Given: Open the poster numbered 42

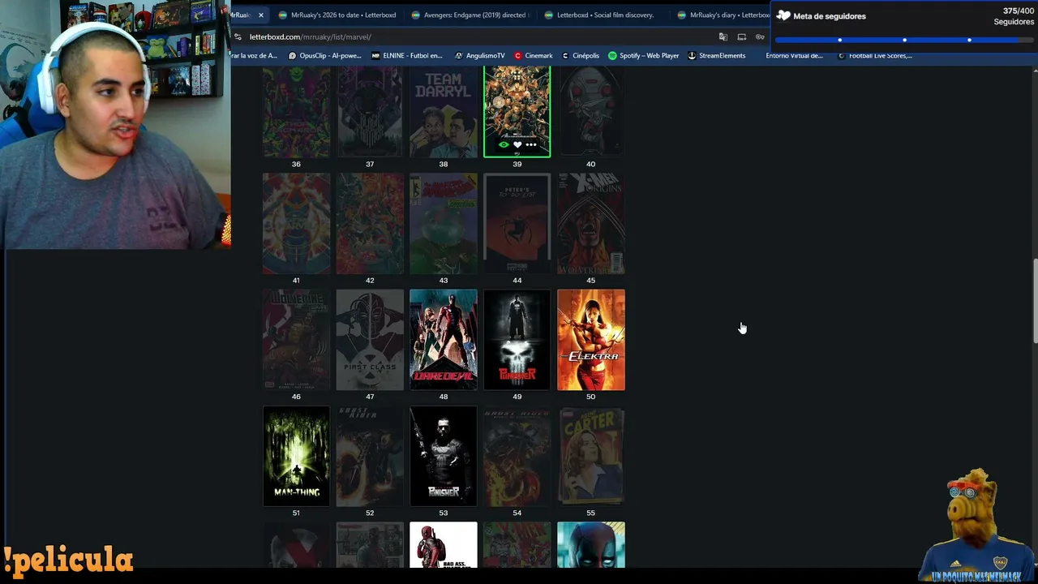Looking at the screenshot, I should [370, 223].
